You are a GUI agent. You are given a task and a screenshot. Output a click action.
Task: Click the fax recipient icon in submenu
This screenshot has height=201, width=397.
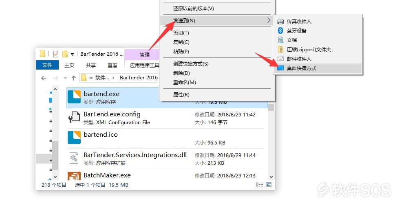[x=280, y=22]
